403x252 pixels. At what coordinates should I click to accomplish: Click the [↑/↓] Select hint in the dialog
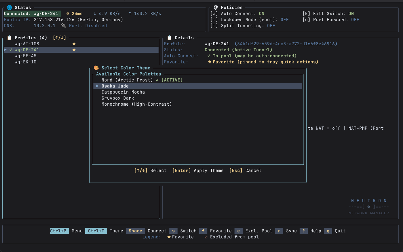tap(150, 171)
